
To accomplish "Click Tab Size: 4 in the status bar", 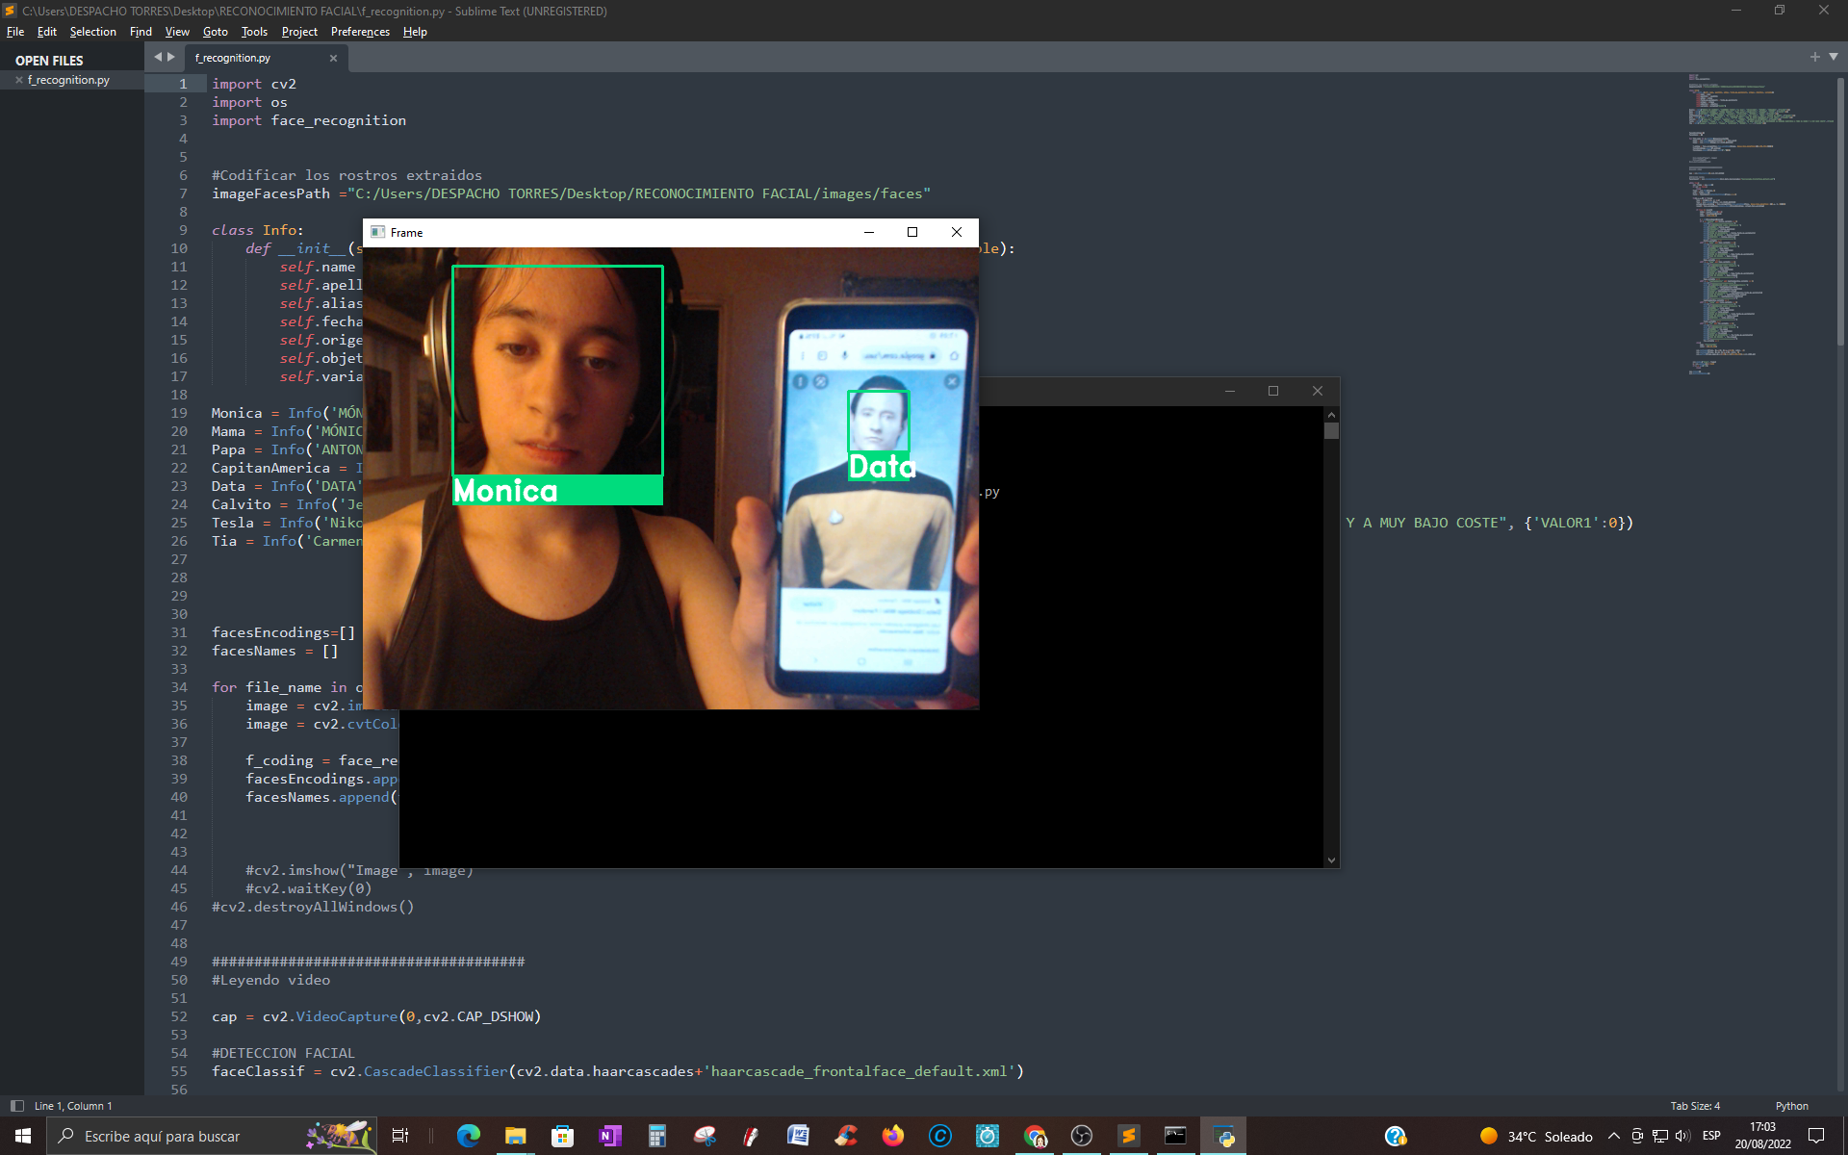I will [1694, 1105].
